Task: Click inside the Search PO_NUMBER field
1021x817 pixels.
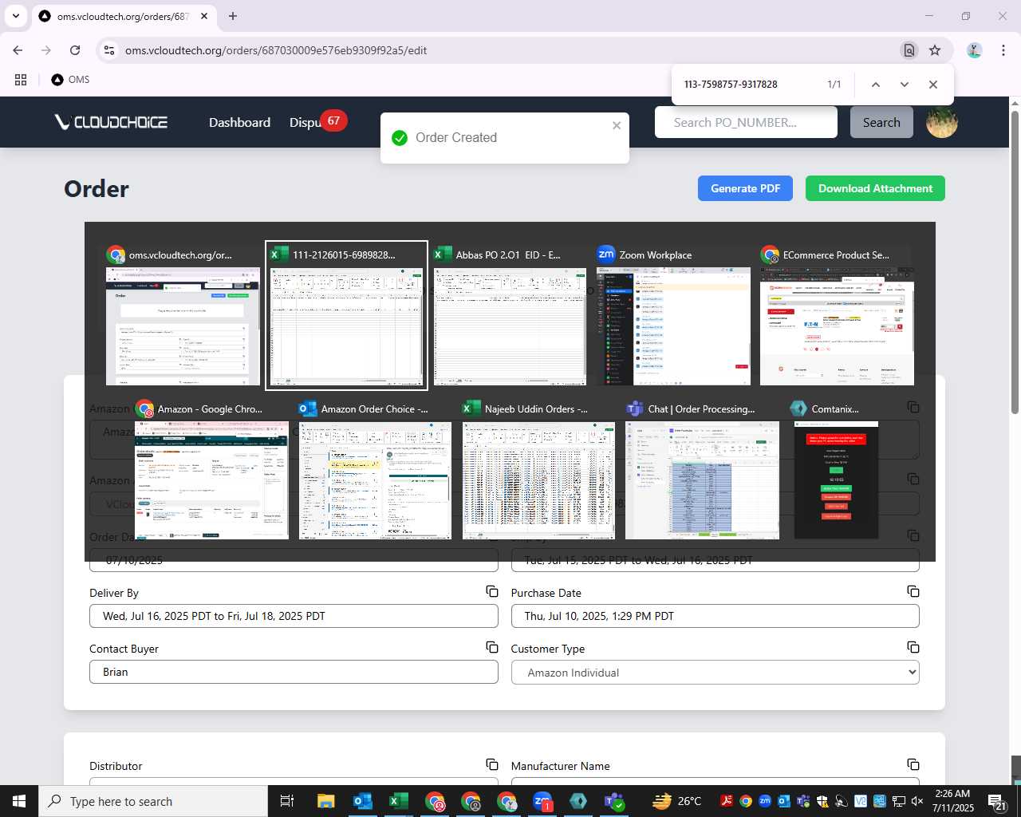Action: point(746,122)
